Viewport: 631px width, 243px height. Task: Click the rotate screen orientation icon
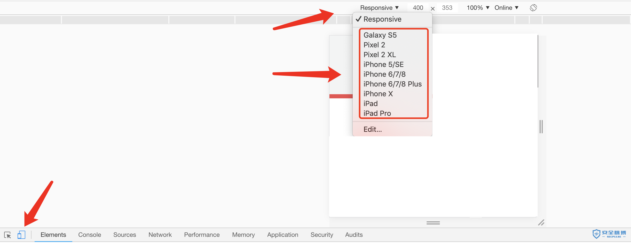click(533, 8)
